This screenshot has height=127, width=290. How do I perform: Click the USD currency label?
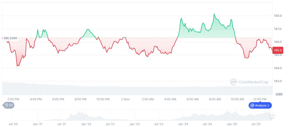point(279,94)
